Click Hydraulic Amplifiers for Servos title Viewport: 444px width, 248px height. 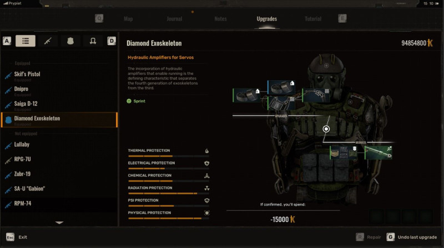click(160, 58)
